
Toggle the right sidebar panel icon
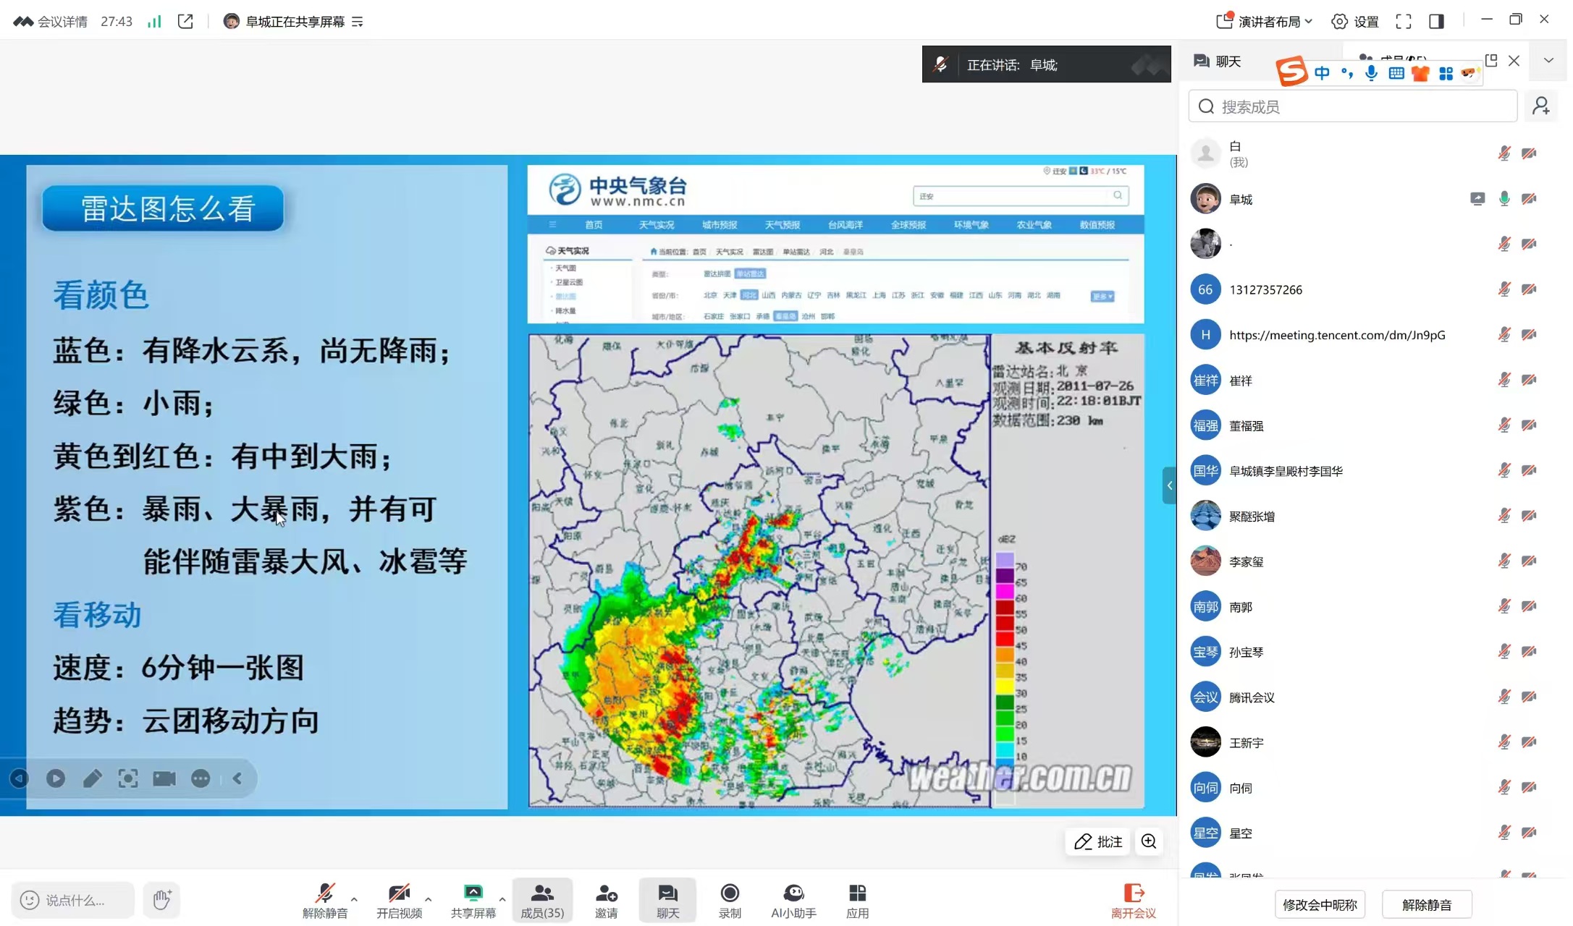[1437, 22]
